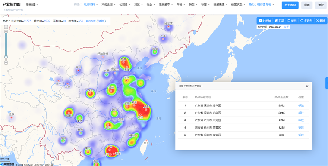This screenshot has width=328, height=166.
Task: Click the 武汉 city marker
Action: point(114,113)
